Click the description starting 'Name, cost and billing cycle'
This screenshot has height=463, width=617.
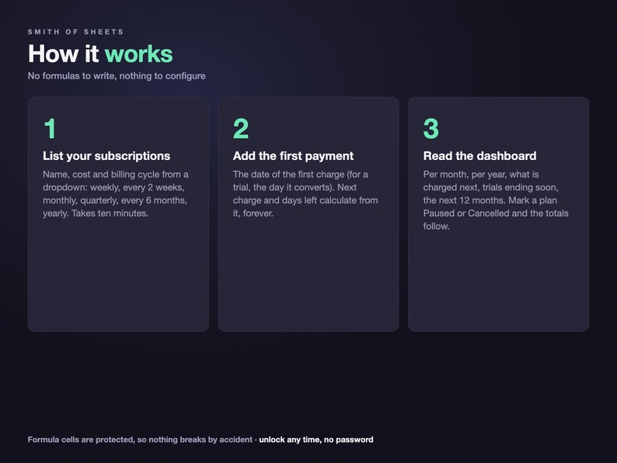pos(115,193)
